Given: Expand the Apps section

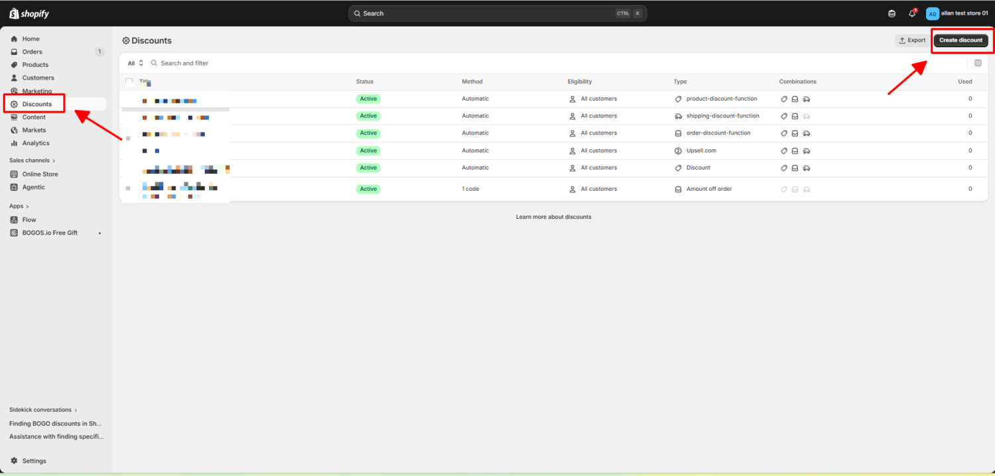Looking at the screenshot, I should click(x=19, y=206).
